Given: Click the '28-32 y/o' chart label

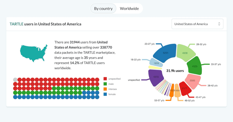Looking at the screenshot, I should (x=201, y=44).
